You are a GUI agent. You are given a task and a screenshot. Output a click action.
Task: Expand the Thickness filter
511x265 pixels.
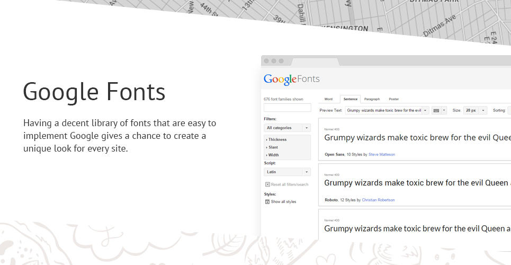276,140
